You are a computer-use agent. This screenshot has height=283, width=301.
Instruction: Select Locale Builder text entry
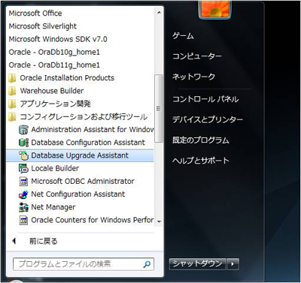click(x=55, y=168)
